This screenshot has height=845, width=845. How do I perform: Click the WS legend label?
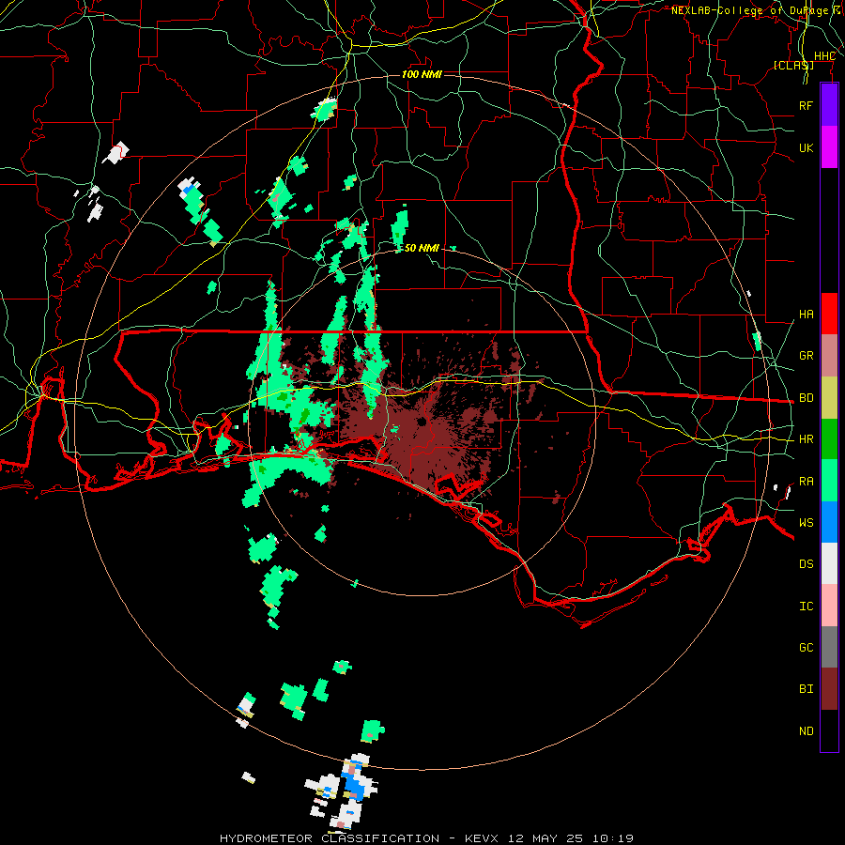(x=806, y=523)
